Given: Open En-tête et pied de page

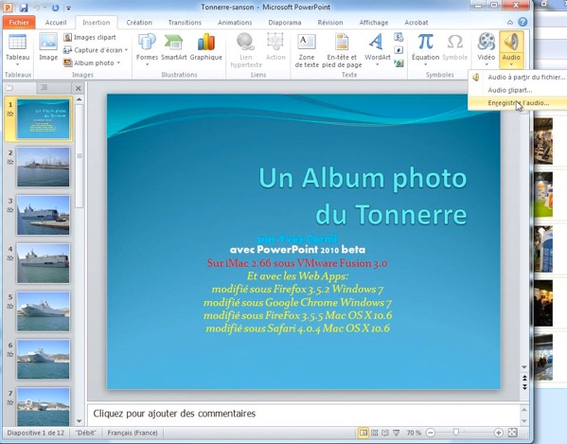Looking at the screenshot, I should coord(342,50).
